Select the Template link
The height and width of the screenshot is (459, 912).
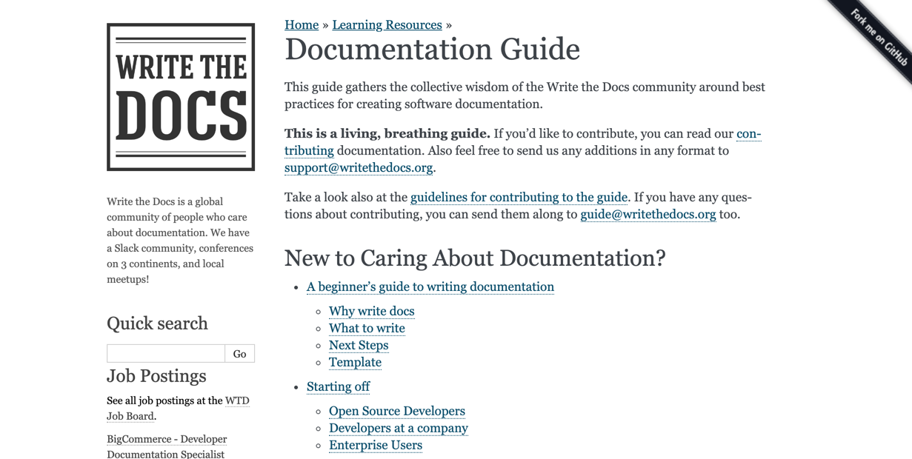(x=355, y=362)
